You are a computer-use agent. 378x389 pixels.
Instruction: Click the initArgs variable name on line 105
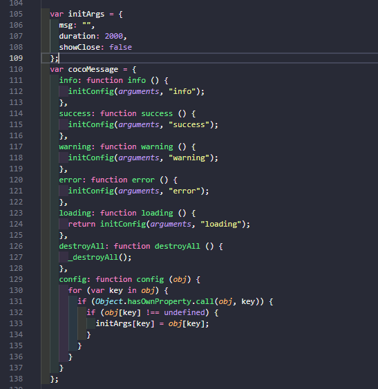(86, 14)
